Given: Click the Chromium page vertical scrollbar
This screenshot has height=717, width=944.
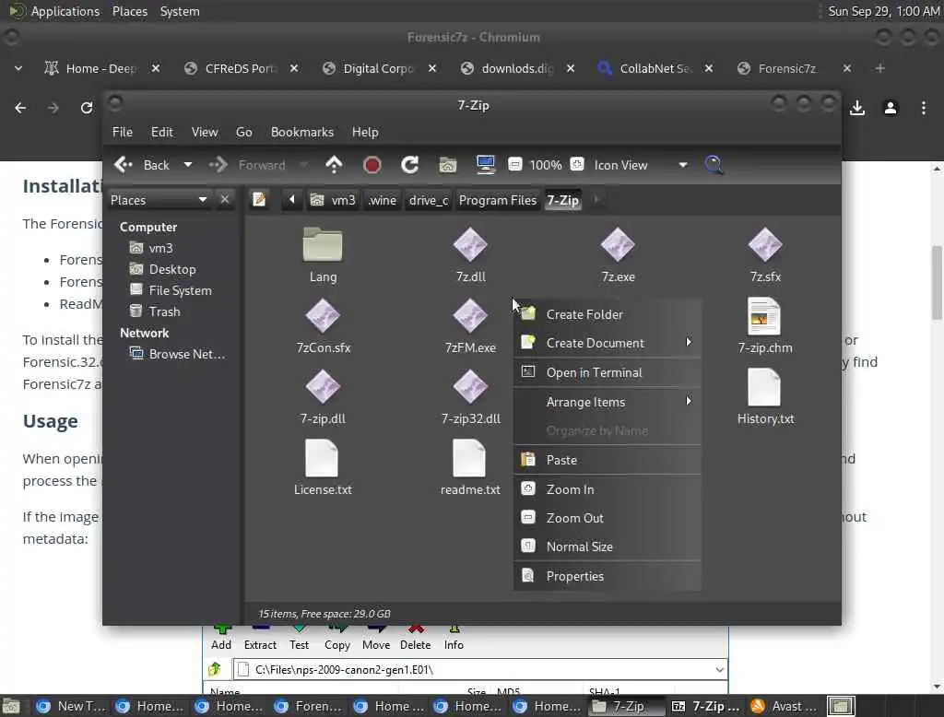Looking at the screenshot, I should pyautogui.click(x=937, y=282).
